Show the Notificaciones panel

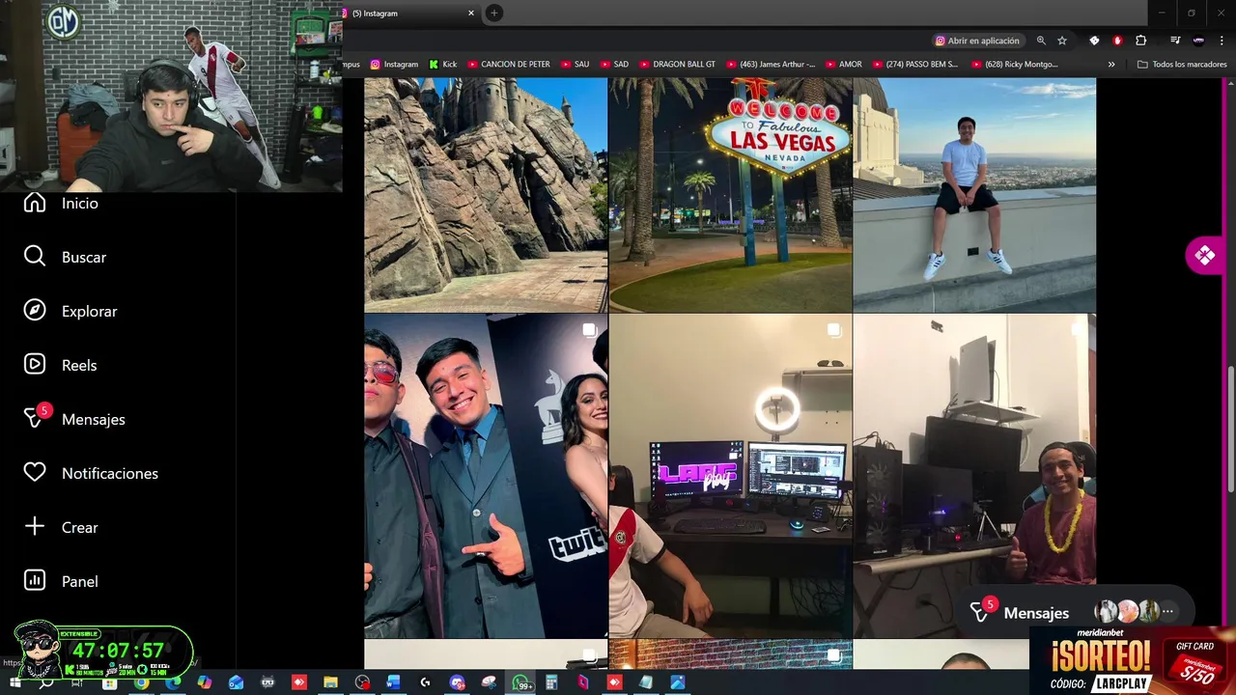[91, 473]
